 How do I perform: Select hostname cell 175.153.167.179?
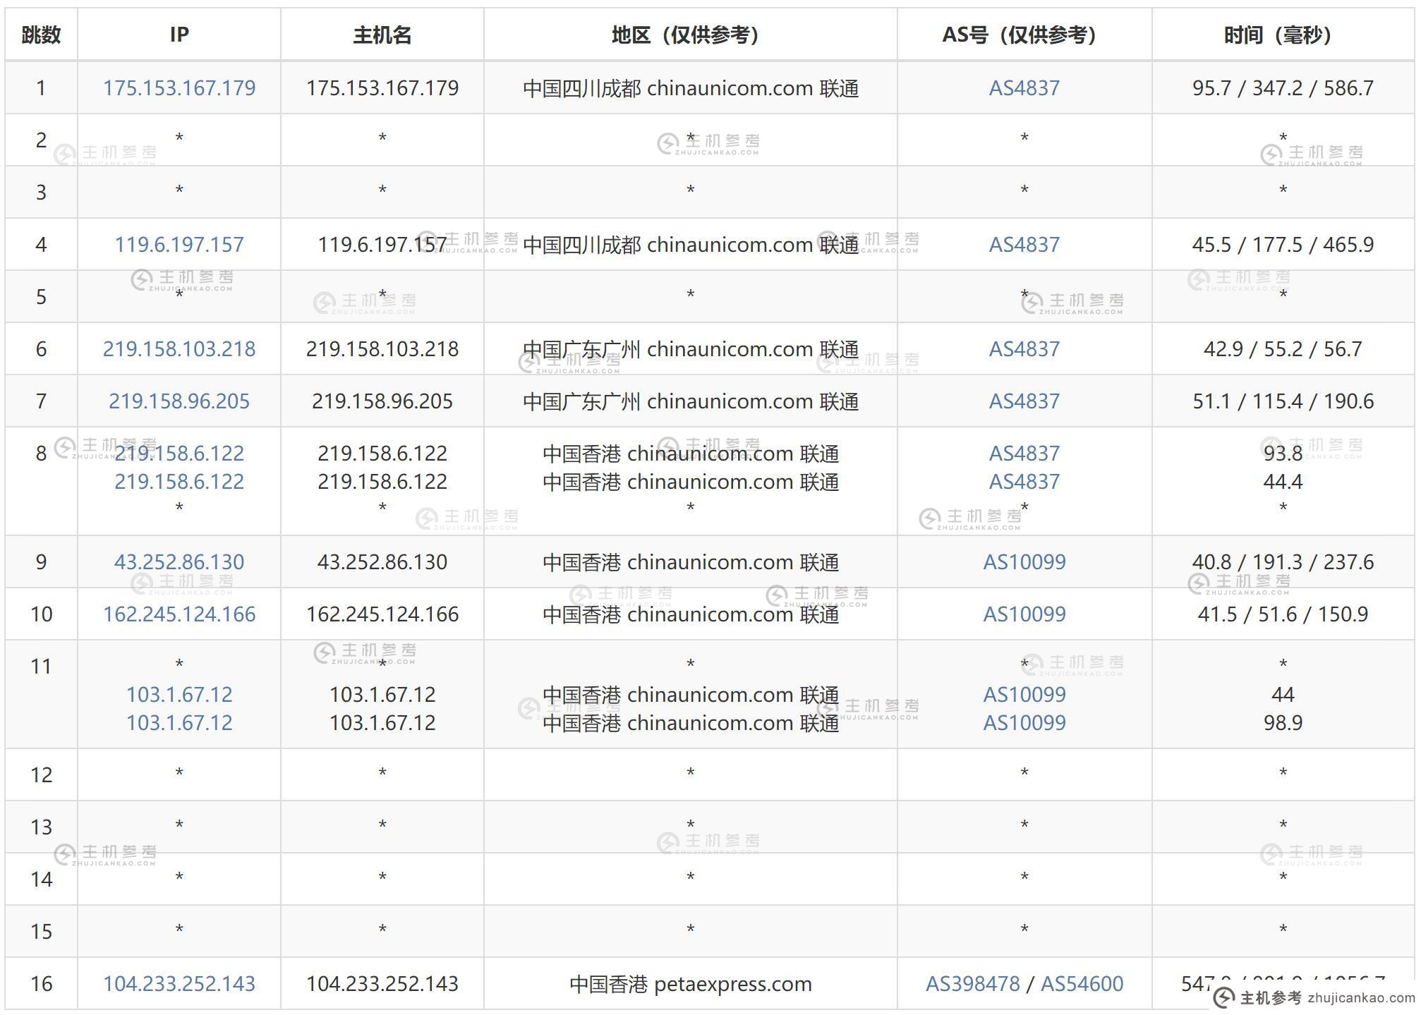coord(382,88)
